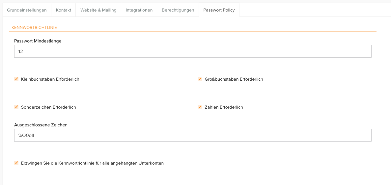Image resolution: width=391 pixels, height=185 pixels.
Task: Click into the Ausgeschlossene Zeichen field
Action: point(193,135)
